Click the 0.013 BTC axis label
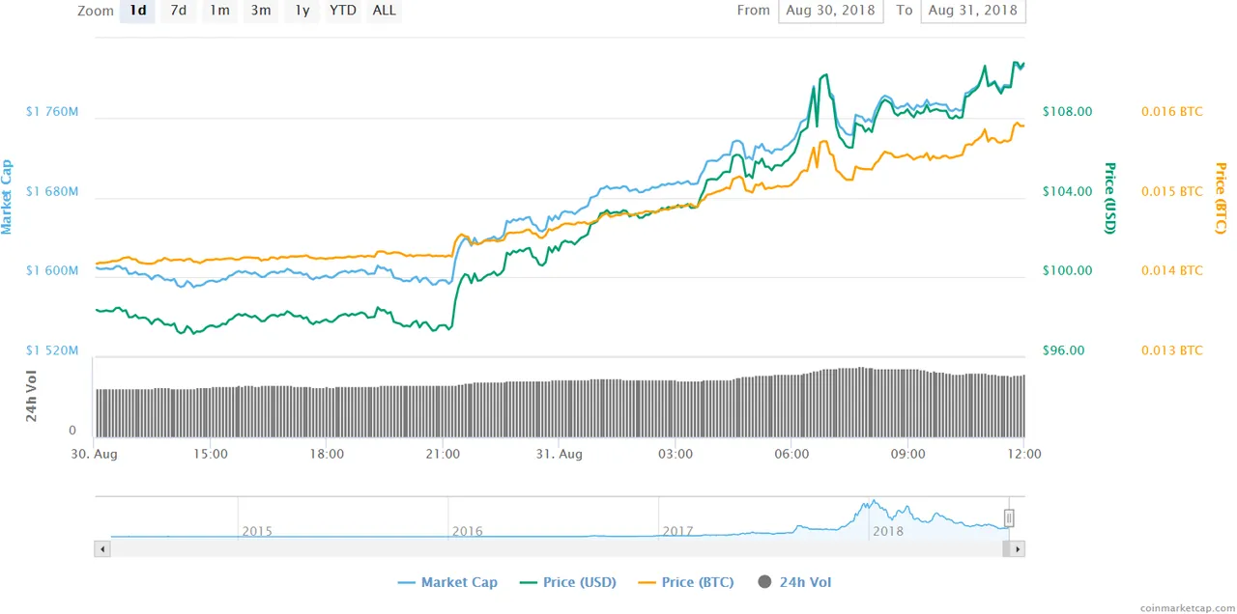 [x=1172, y=350]
